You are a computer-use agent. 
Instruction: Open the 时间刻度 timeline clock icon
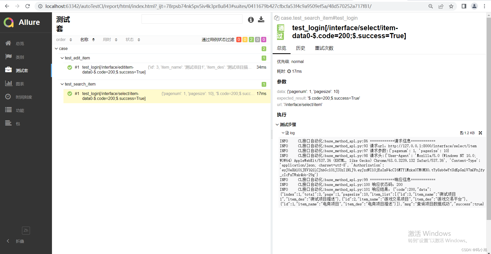(8, 97)
